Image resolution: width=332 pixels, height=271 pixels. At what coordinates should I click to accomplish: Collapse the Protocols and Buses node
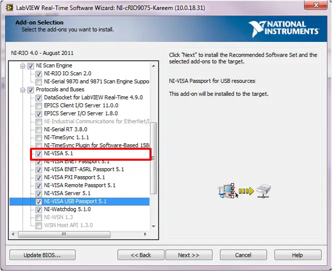(22, 90)
